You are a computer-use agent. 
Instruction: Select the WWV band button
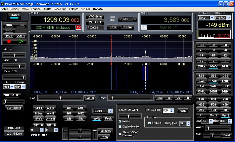[214, 66]
